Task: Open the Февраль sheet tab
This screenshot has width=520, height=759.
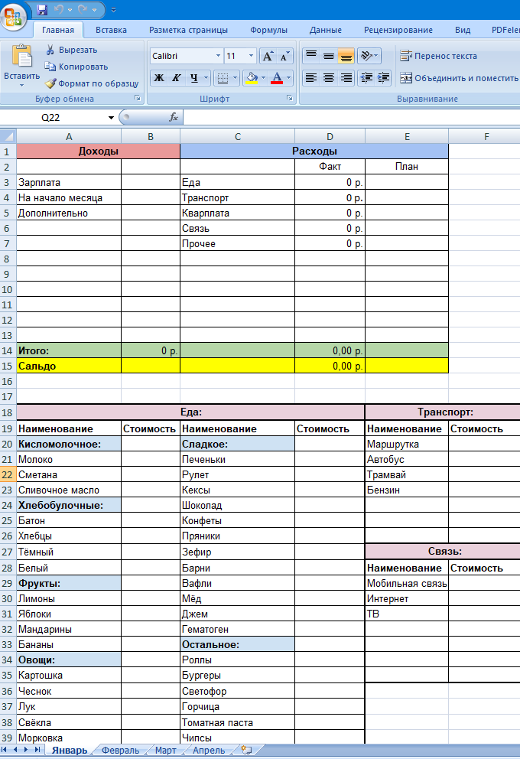Action: click(120, 751)
